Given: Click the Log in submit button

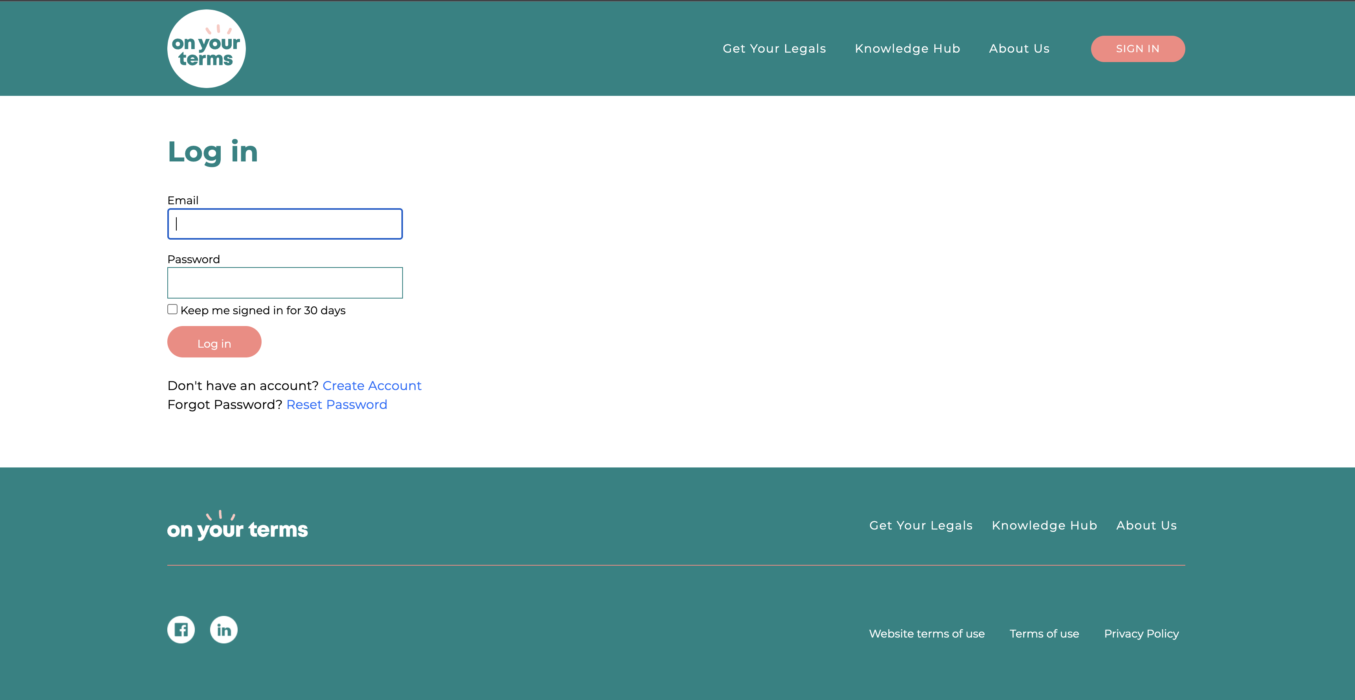Looking at the screenshot, I should click(214, 342).
